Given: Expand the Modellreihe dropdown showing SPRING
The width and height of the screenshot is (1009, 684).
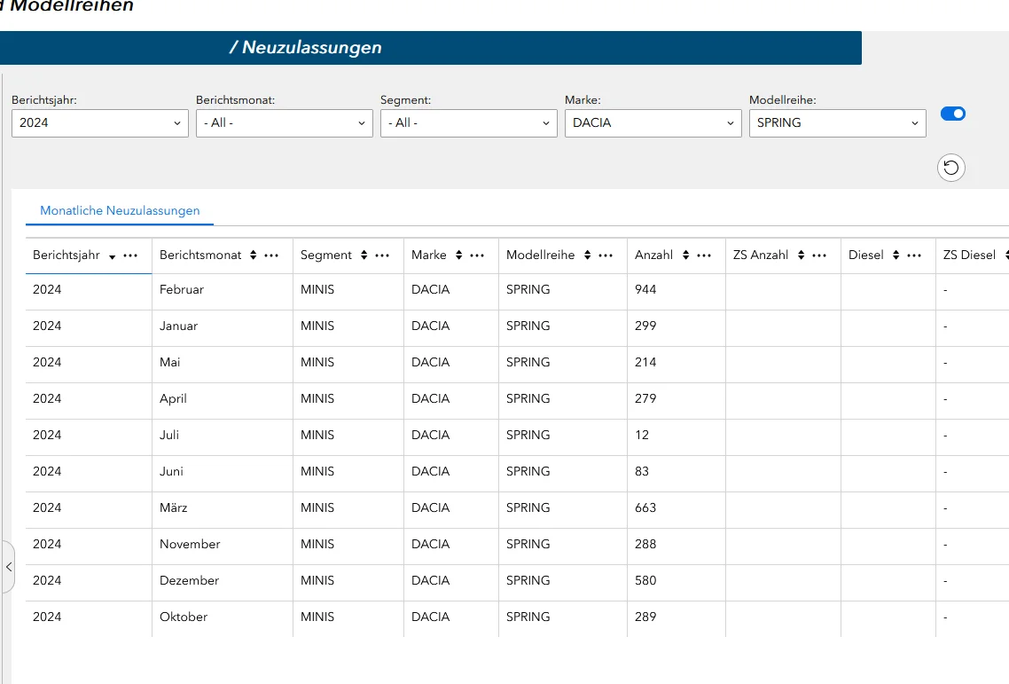Looking at the screenshot, I should click(x=838, y=123).
